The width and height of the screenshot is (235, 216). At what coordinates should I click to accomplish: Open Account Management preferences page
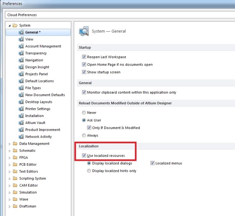point(43,46)
